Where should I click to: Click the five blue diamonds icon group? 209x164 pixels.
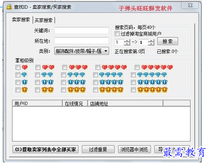152,75
